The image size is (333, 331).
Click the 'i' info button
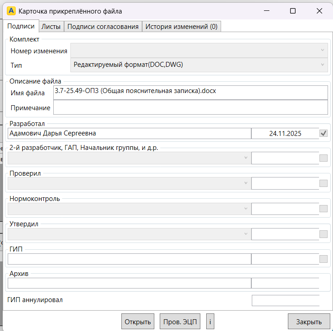coord(210,322)
